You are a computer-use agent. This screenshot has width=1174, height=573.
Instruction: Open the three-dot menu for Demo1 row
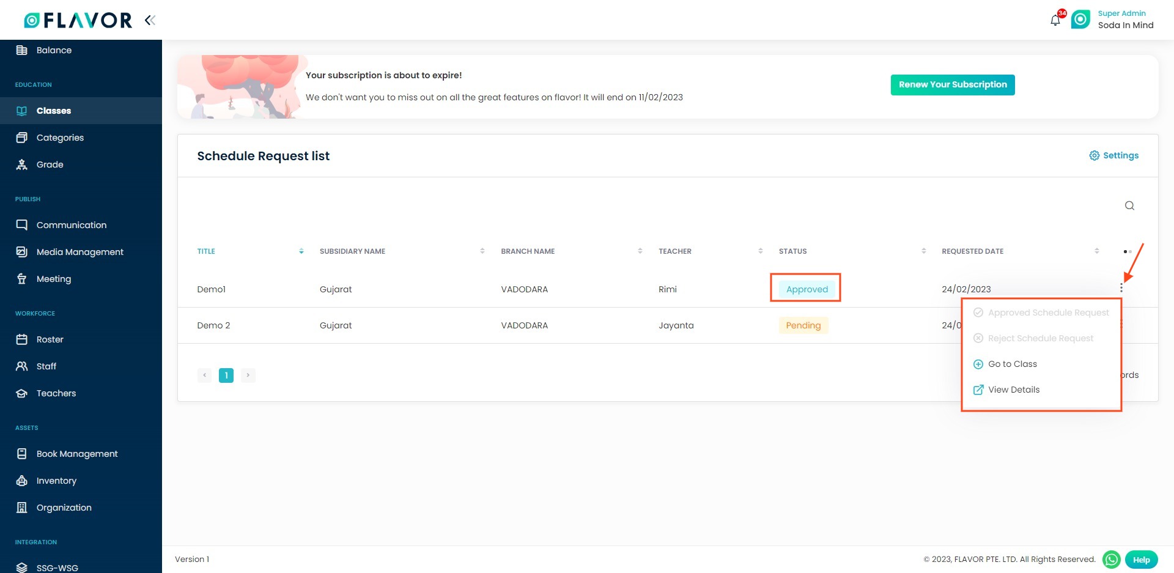[x=1121, y=288]
